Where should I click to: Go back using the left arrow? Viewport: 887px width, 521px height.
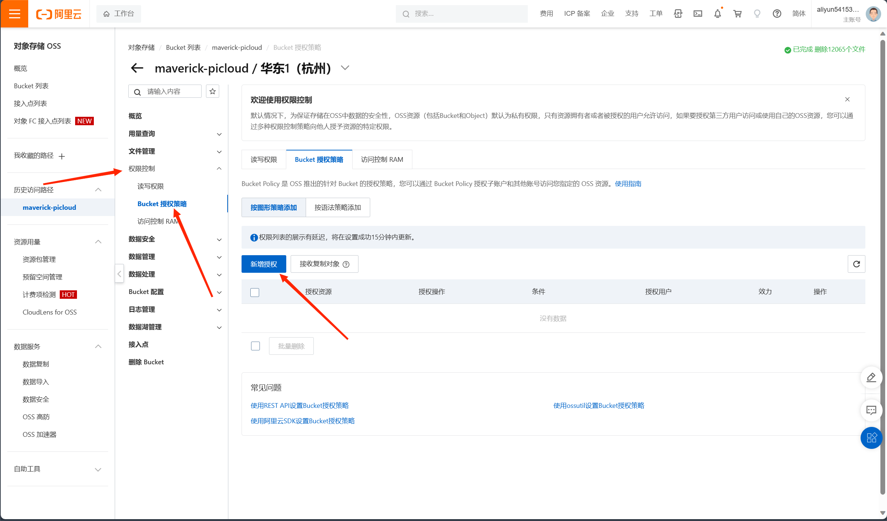coord(137,68)
